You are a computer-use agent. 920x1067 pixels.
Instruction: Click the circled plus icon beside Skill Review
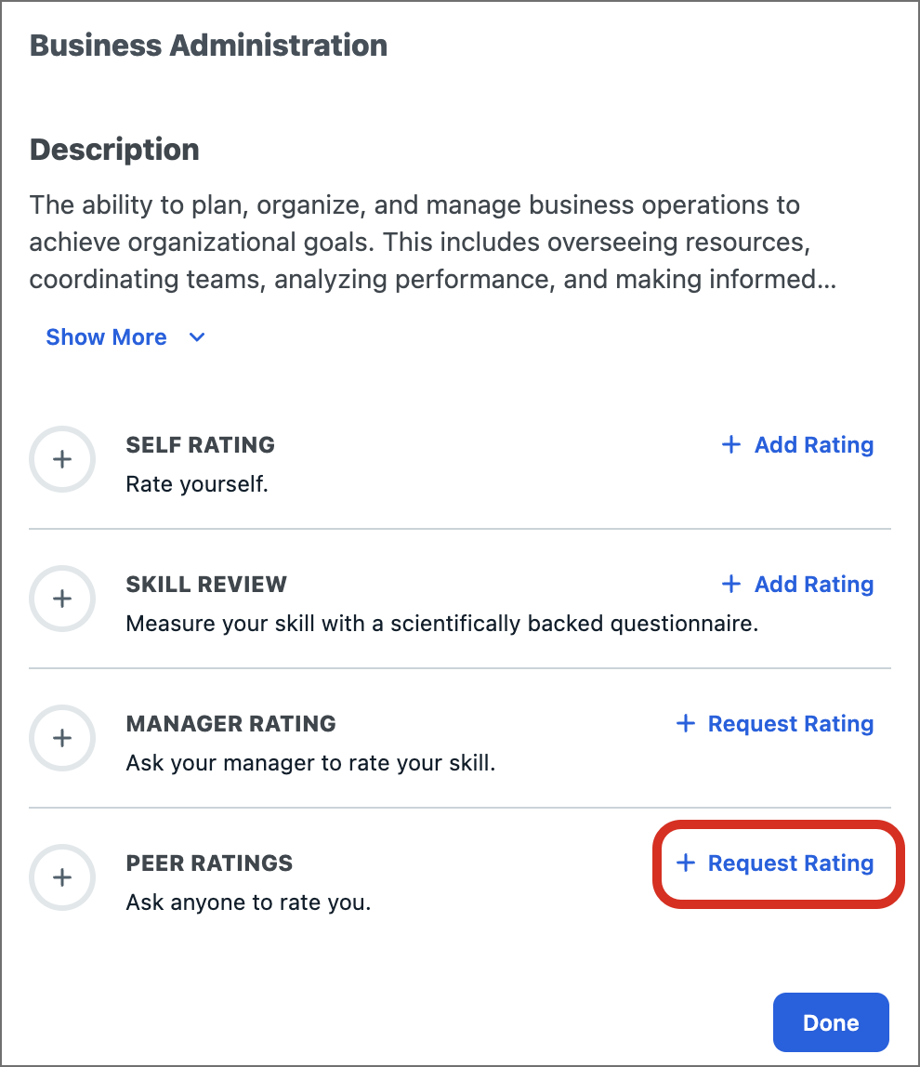coord(62,599)
